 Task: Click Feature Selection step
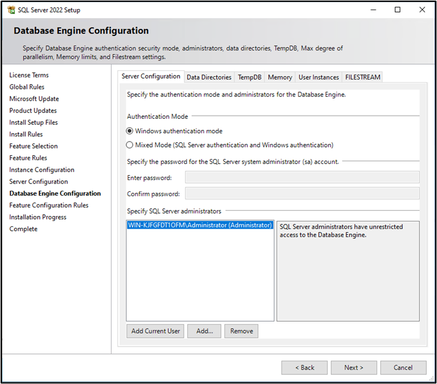click(x=34, y=146)
